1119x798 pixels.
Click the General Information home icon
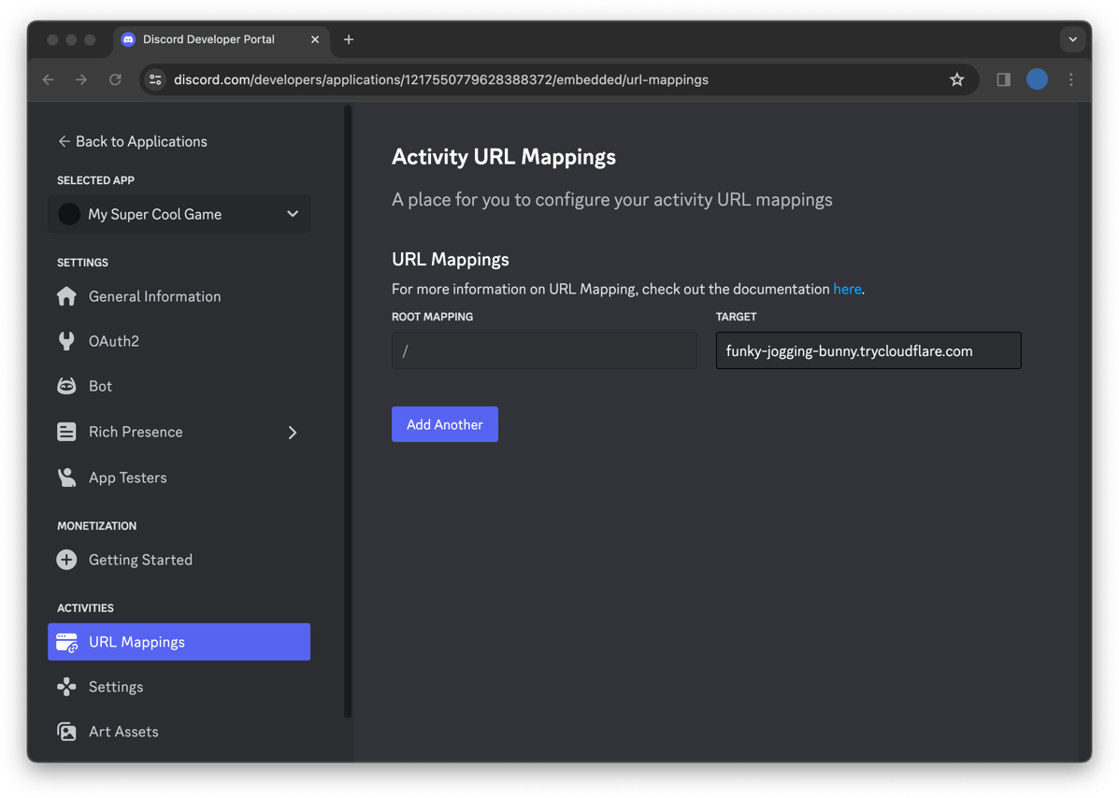66,296
